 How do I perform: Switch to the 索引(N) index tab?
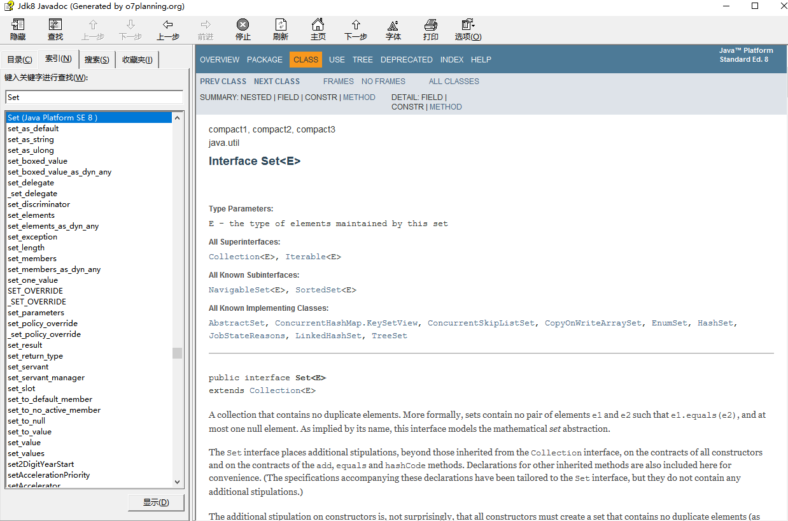click(x=58, y=59)
